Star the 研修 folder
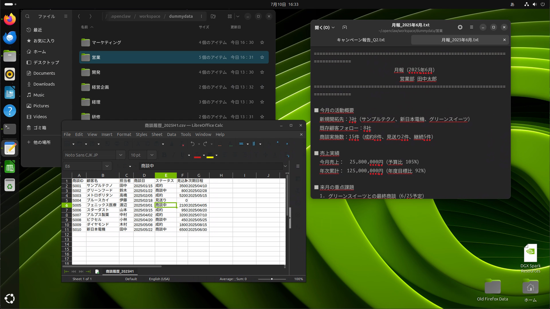Image resolution: width=550 pixels, height=309 pixels. tap(262, 117)
